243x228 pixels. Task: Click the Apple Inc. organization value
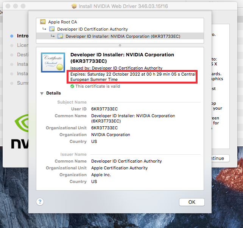101,175
